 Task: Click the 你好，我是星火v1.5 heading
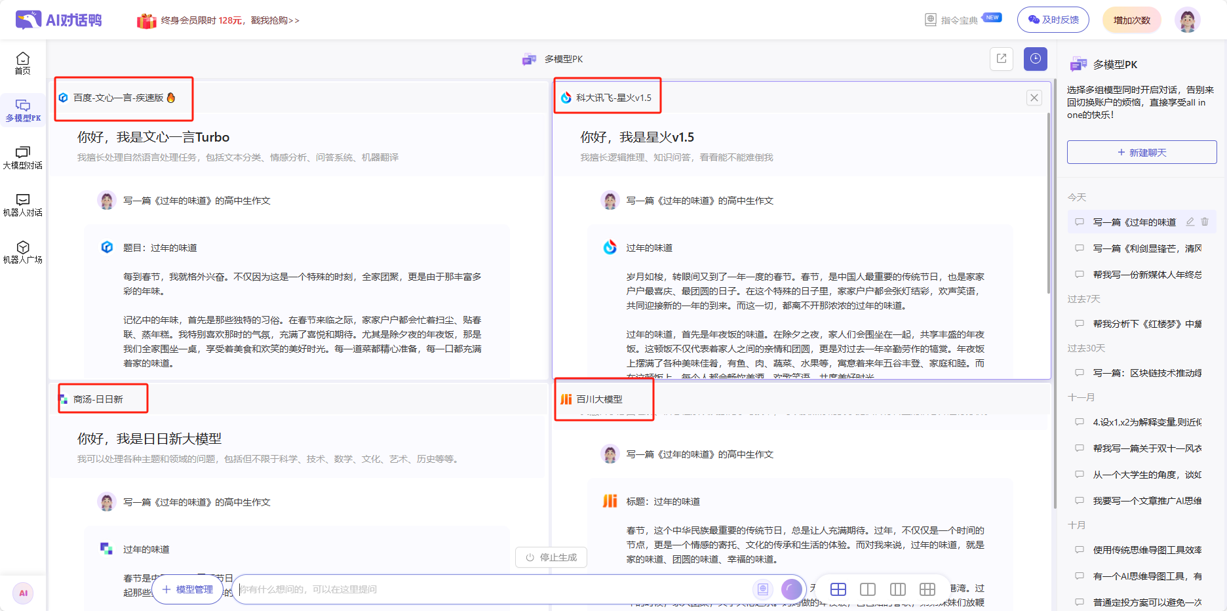[637, 137]
